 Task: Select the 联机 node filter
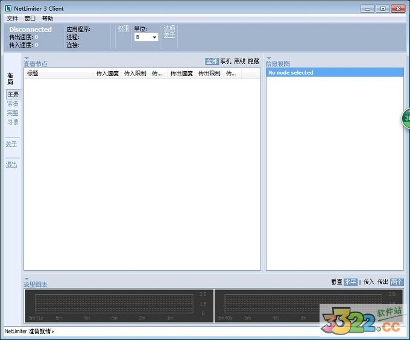coord(225,61)
